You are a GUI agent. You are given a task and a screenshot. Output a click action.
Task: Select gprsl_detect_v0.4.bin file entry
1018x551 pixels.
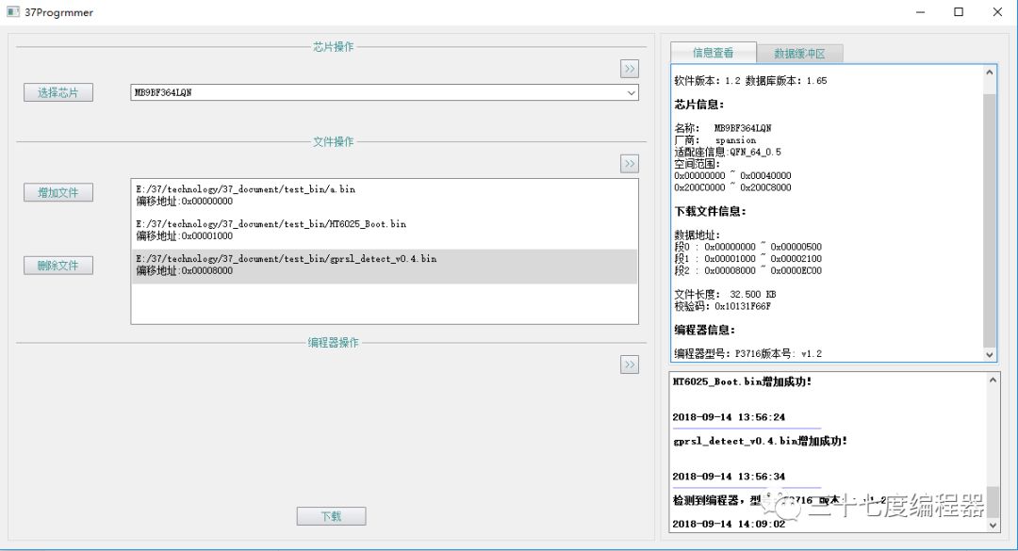click(x=385, y=267)
